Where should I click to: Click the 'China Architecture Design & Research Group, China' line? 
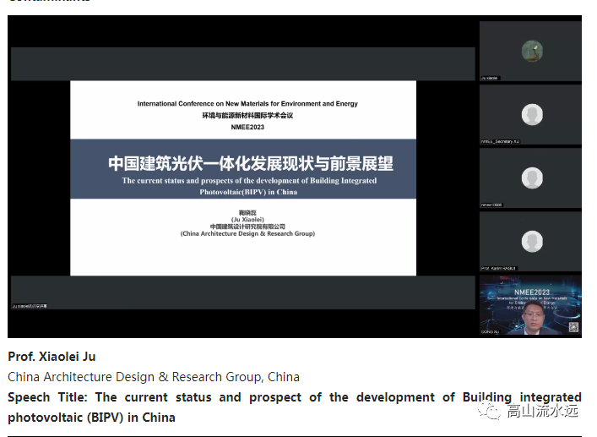click(154, 377)
